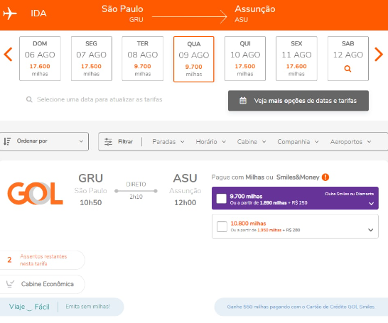Select SAB 12 AGO date tab
Viewport: 388px width, 323px height.
348,59
